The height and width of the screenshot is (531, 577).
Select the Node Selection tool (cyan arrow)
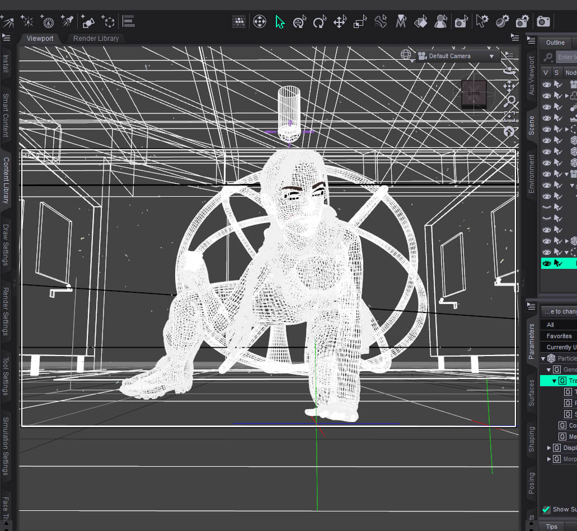pyautogui.click(x=280, y=22)
